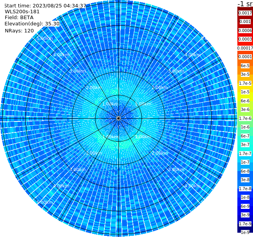Click the Field: BETA label
Image resolution: width=253 pixels, height=237 pixels.
19,18
